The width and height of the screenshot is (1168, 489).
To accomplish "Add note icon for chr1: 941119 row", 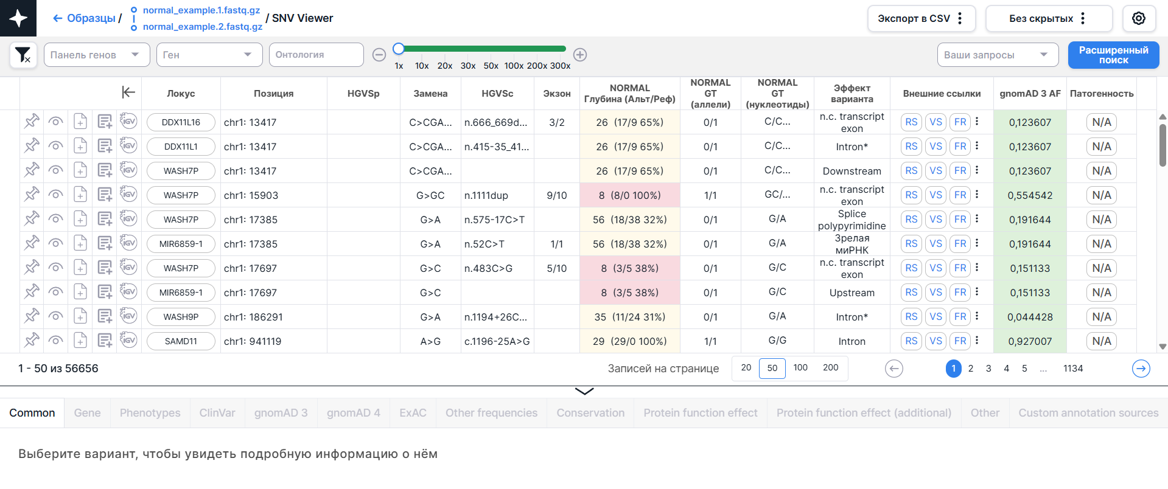I will (105, 341).
